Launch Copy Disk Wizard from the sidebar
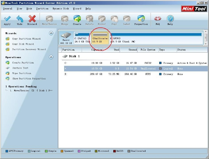209x159 pixels. pos(23,44)
